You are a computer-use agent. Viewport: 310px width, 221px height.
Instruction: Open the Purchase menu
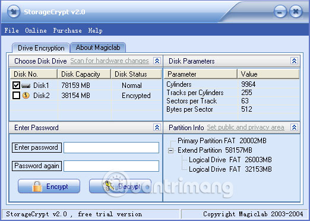pyautogui.click(x=67, y=30)
